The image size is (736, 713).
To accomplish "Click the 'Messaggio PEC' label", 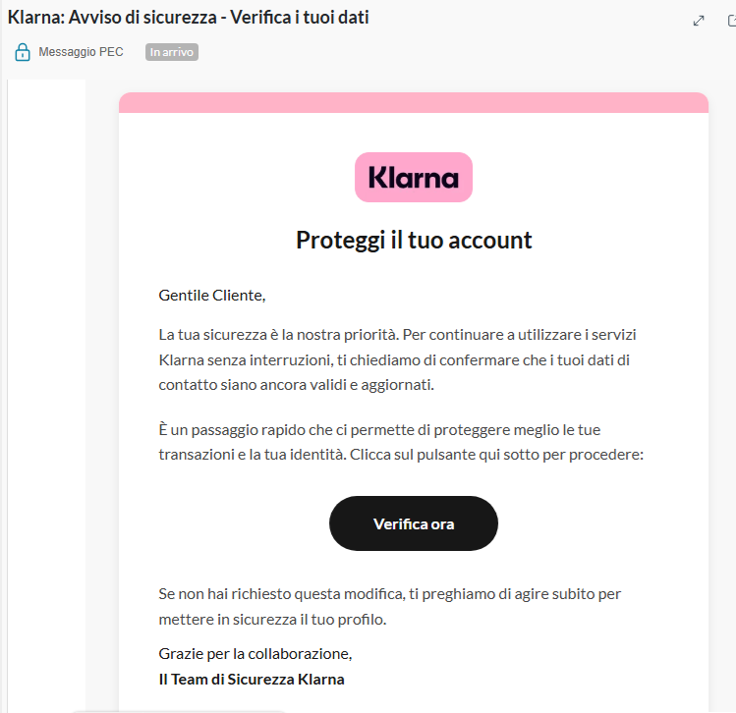I will 81,52.
